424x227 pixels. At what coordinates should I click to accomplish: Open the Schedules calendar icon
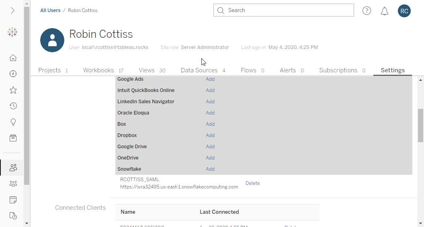pyautogui.click(x=13, y=200)
